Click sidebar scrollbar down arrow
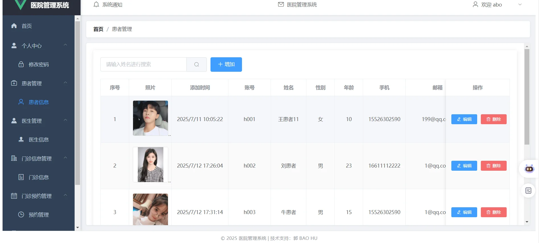The height and width of the screenshot is (243, 539). [x=77, y=228]
